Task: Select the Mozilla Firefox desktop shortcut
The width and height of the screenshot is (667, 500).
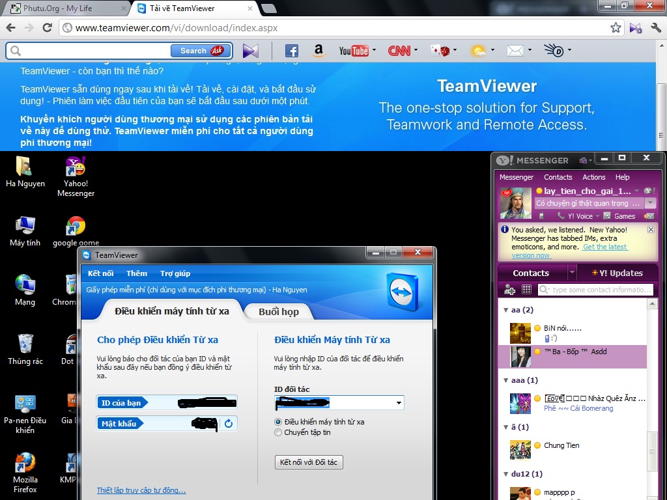Action: tap(25, 473)
